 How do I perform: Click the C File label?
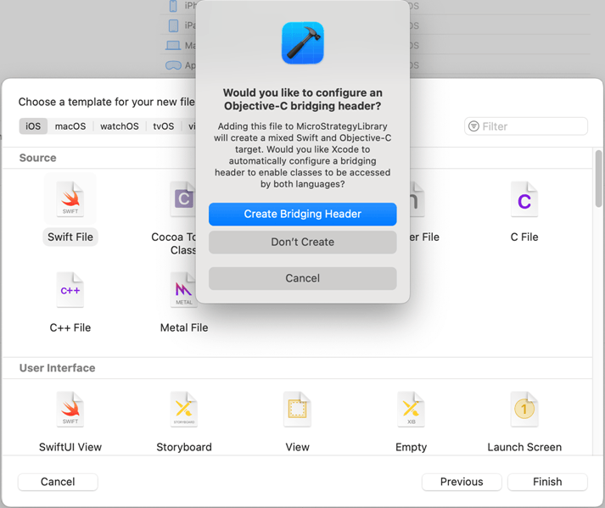(524, 237)
